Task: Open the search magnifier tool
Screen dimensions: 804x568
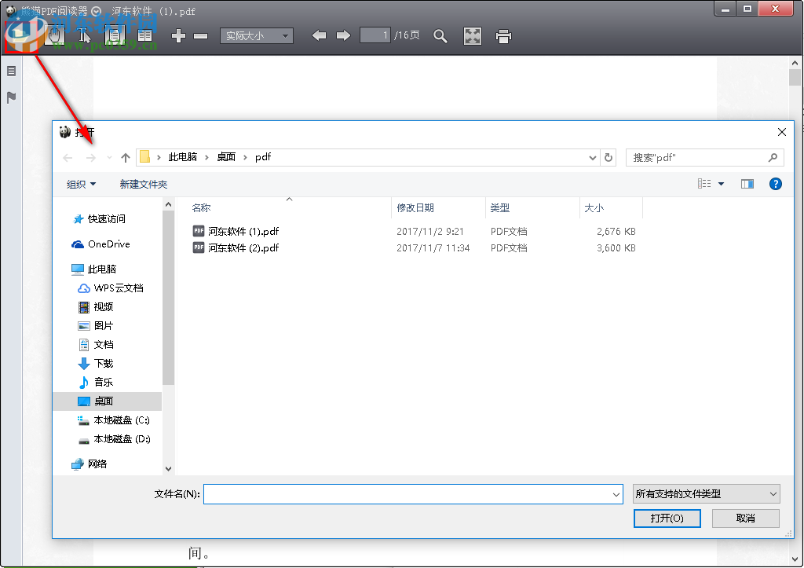Action: [440, 36]
